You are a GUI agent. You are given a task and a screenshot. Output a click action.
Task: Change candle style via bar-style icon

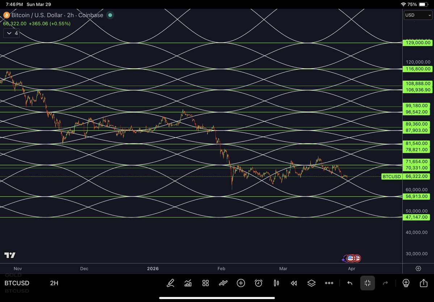(276, 283)
